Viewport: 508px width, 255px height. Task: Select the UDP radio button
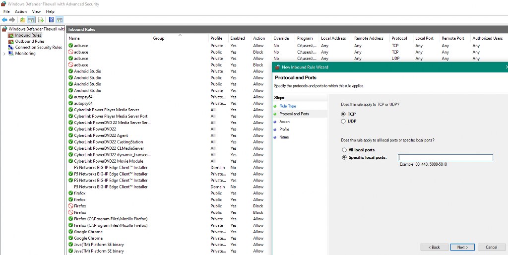(343, 121)
